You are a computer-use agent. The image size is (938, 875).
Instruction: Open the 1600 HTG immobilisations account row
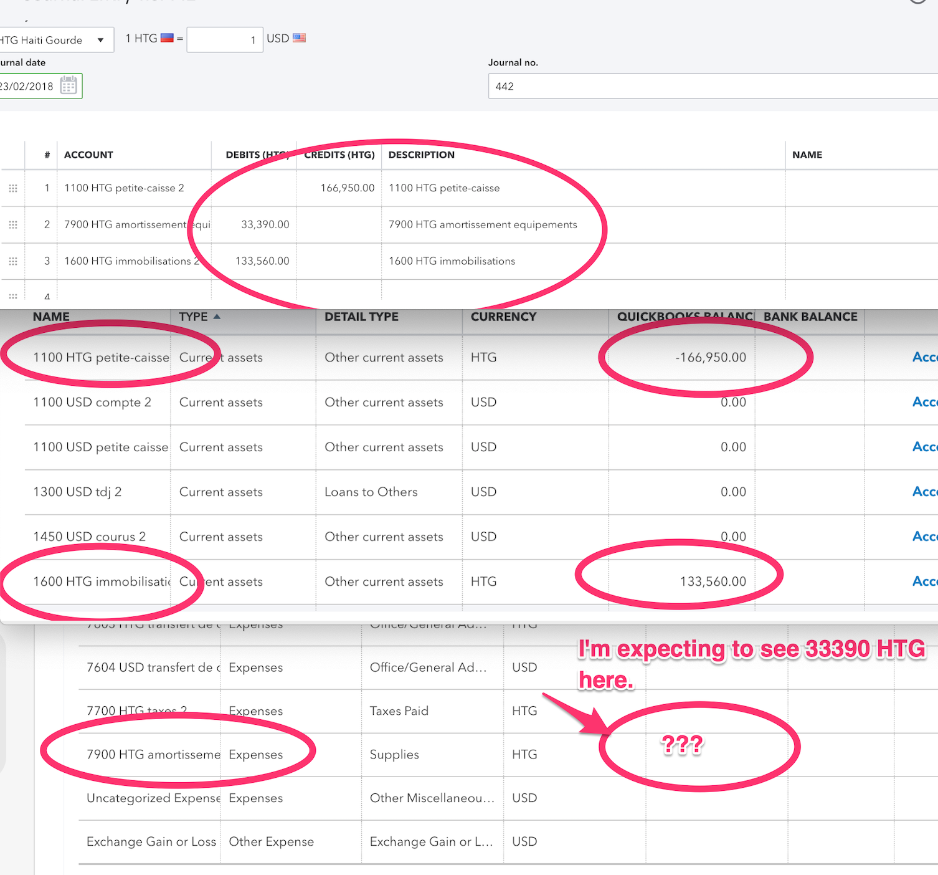(x=481, y=582)
